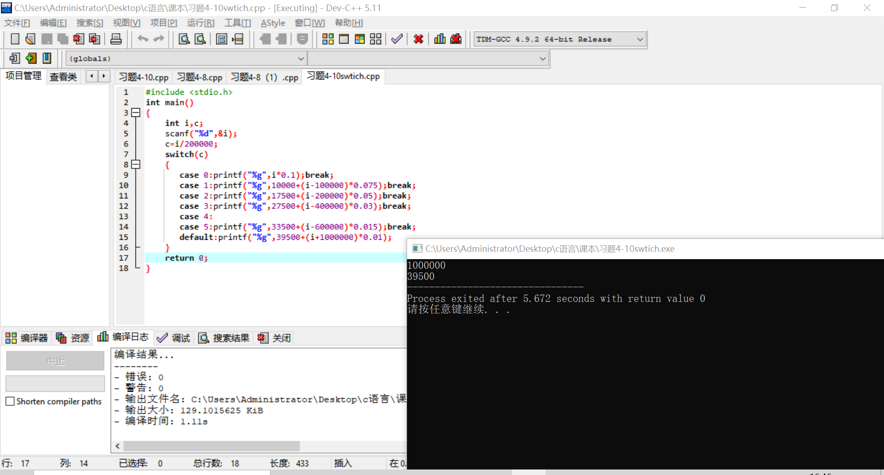This screenshot has height=475, width=884.
Task: Click the Close file icon with red X
Action: tap(78, 39)
